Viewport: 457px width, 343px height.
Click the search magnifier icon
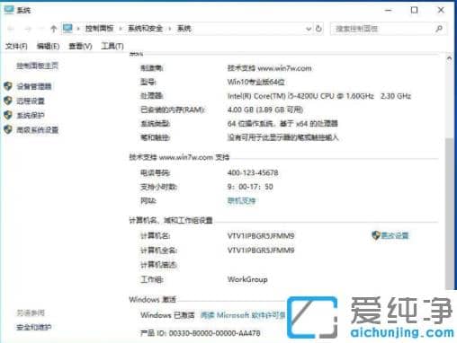[x=439, y=29]
